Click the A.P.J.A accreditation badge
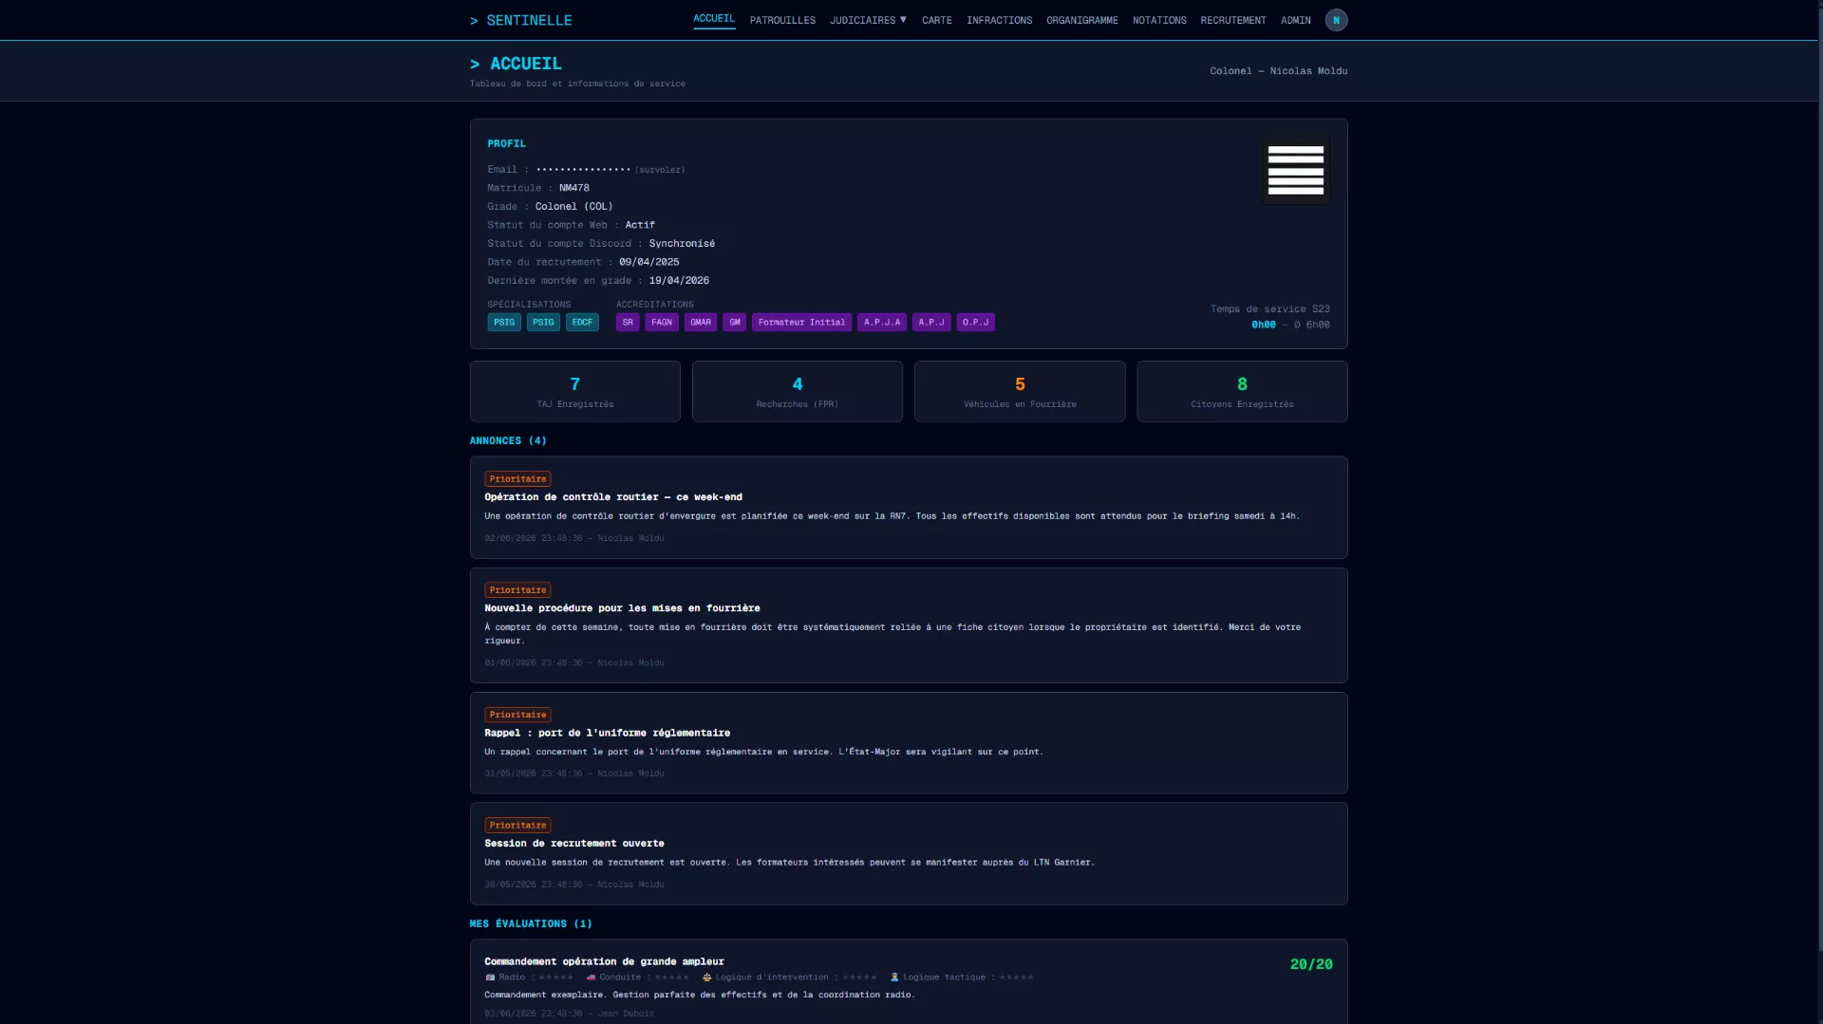This screenshot has width=1823, height=1024. (x=882, y=323)
